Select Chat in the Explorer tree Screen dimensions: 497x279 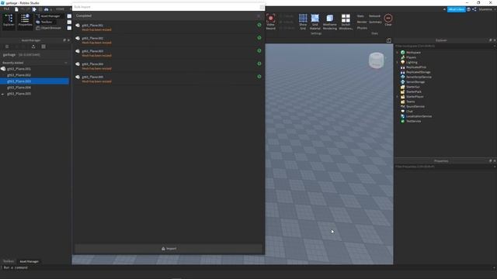pyautogui.click(x=409, y=112)
